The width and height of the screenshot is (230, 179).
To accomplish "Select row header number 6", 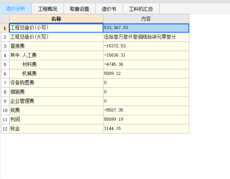I will [x=5, y=74].
